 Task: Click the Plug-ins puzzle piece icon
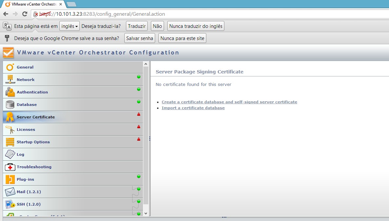pyautogui.click(x=10, y=179)
